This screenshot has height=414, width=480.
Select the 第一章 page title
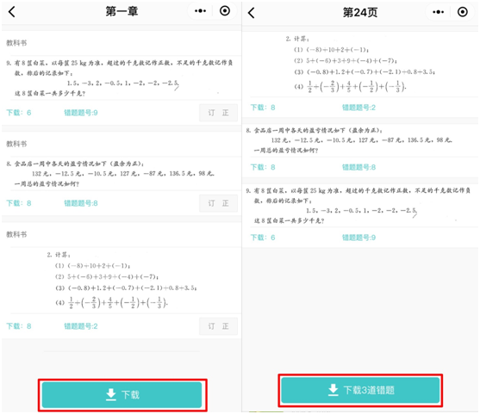point(122,11)
